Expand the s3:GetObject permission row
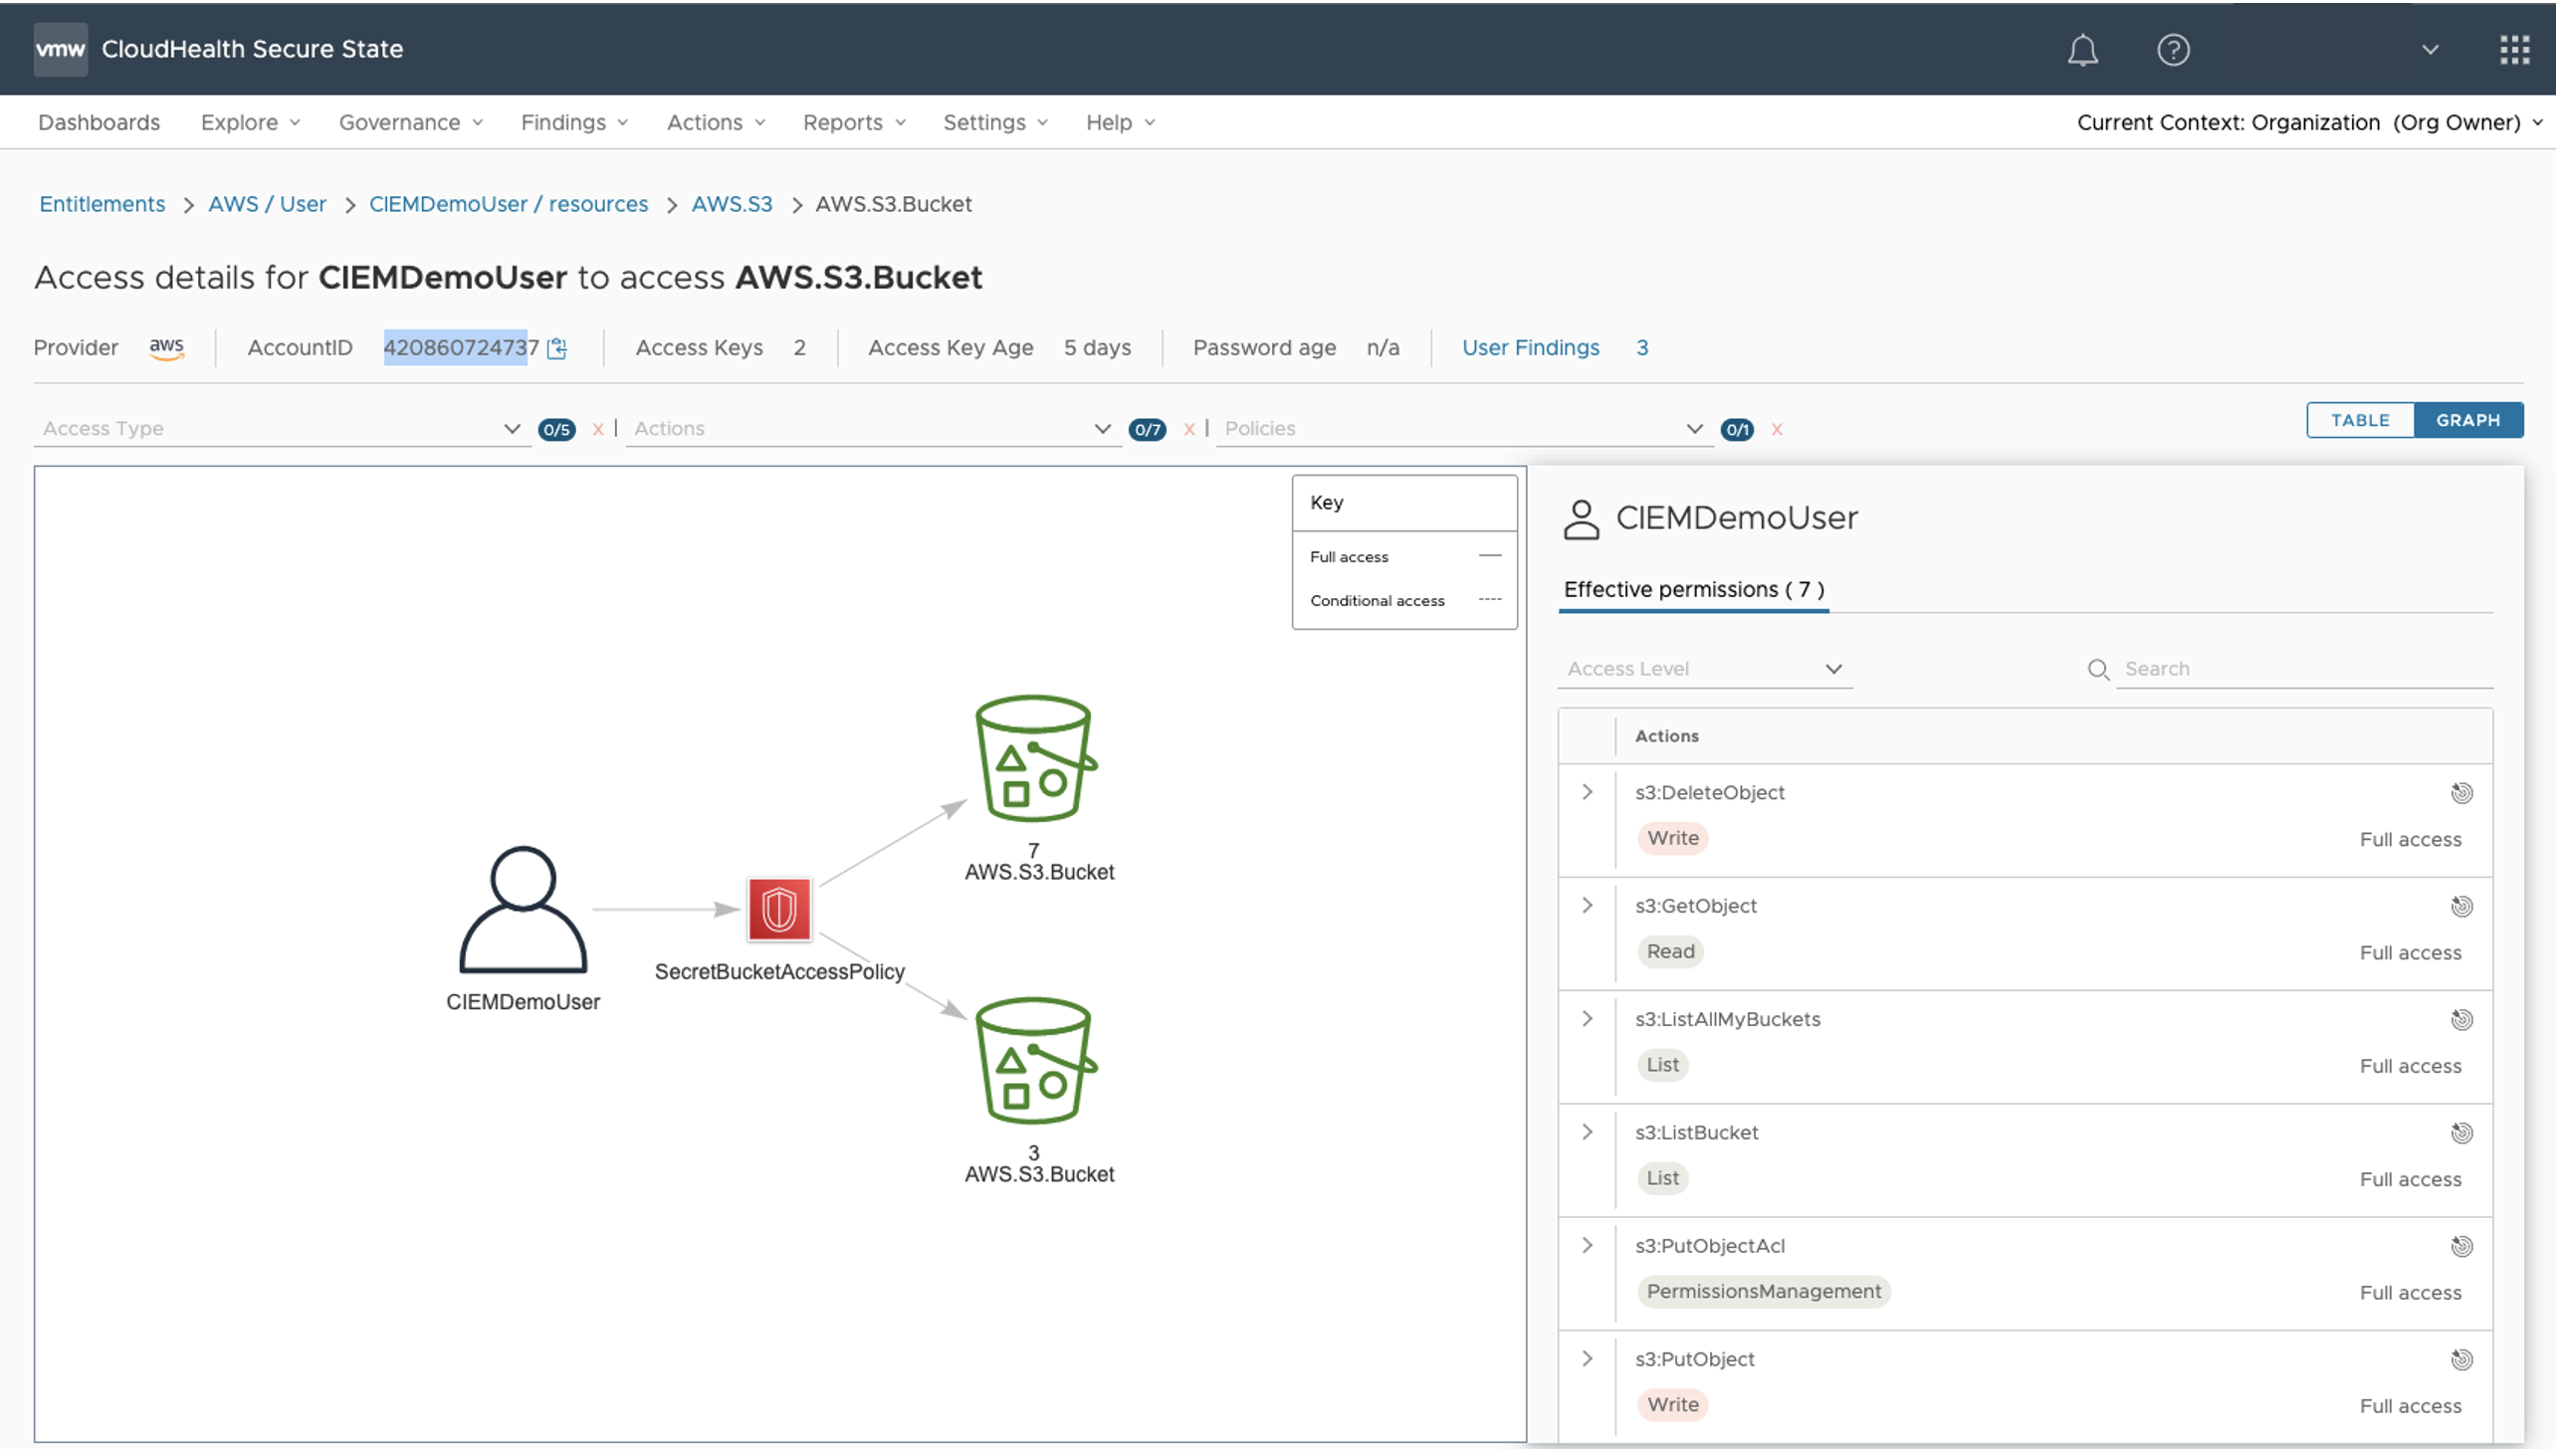 [x=1588, y=906]
